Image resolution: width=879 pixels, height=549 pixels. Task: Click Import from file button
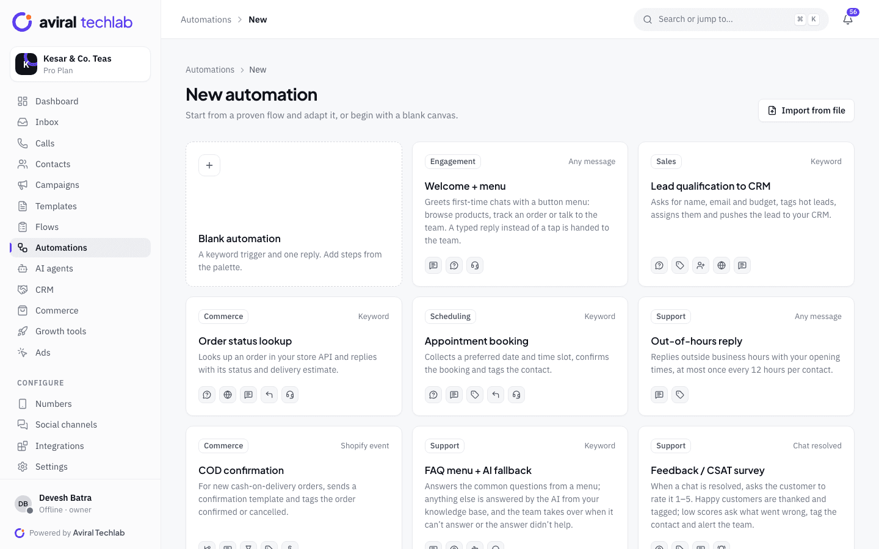point(806,110)
